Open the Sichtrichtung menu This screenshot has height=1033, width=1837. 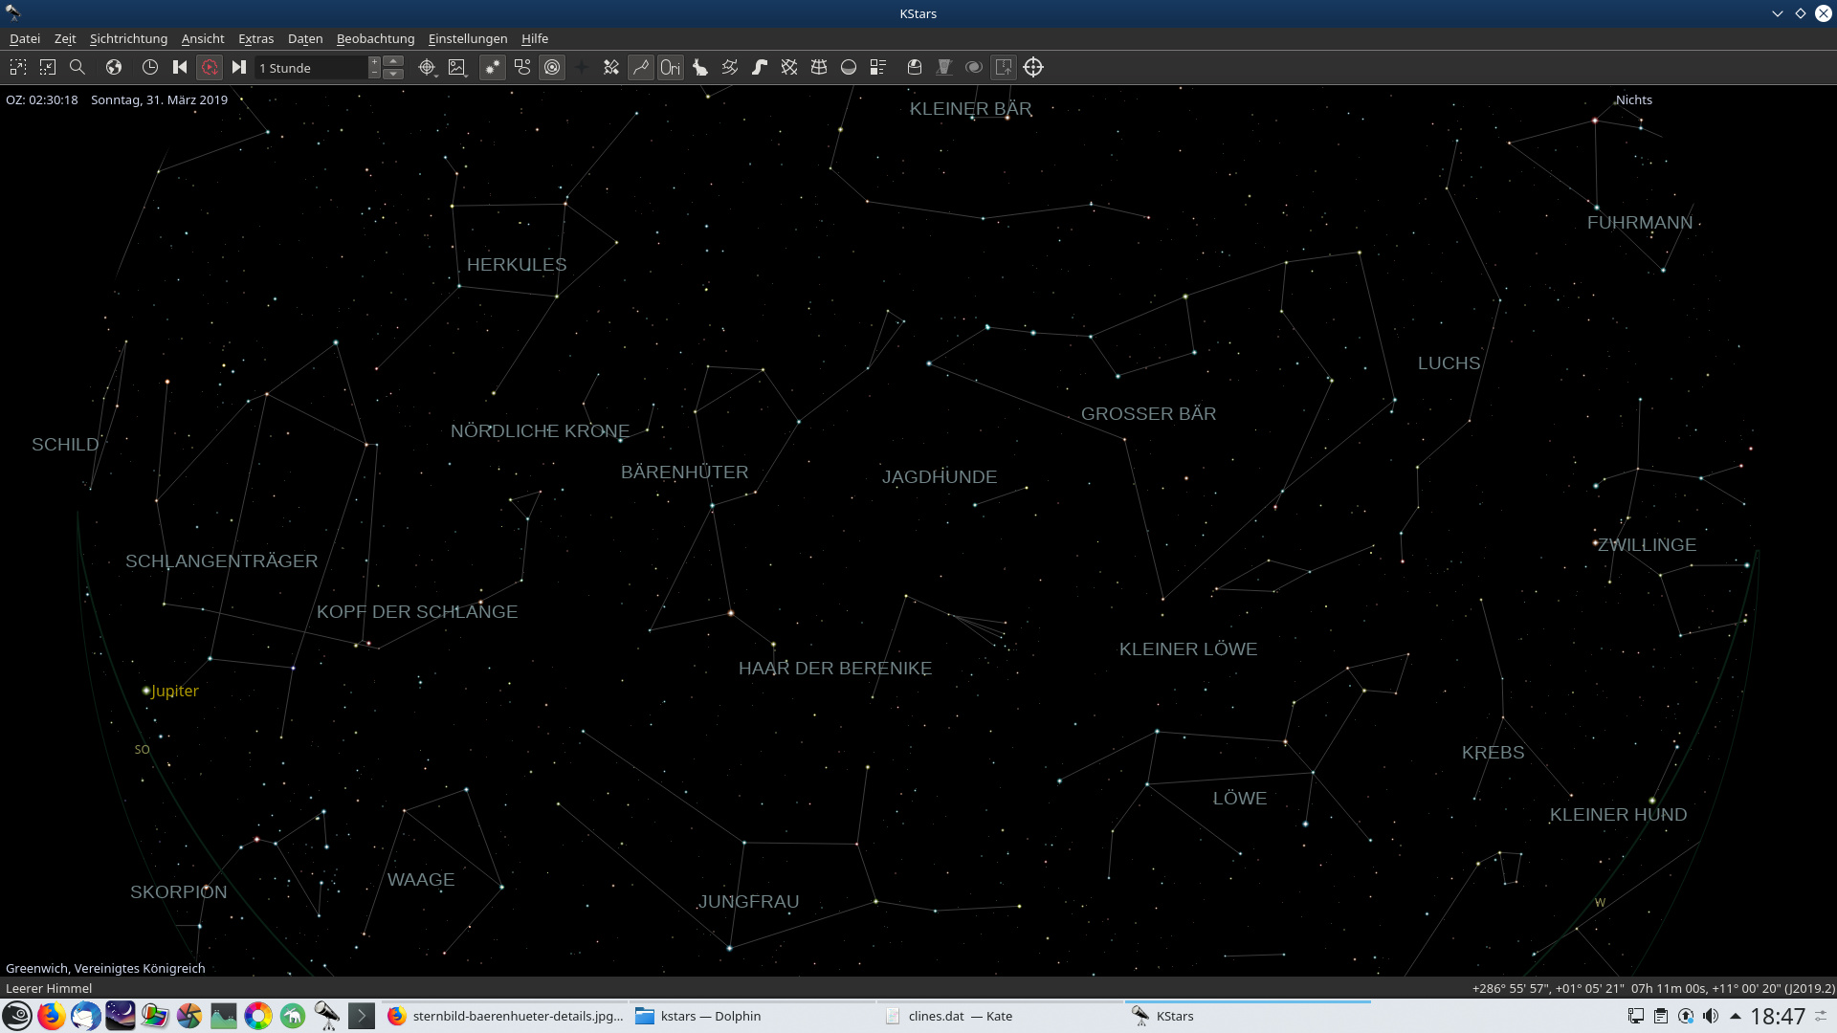coord(128,38)
